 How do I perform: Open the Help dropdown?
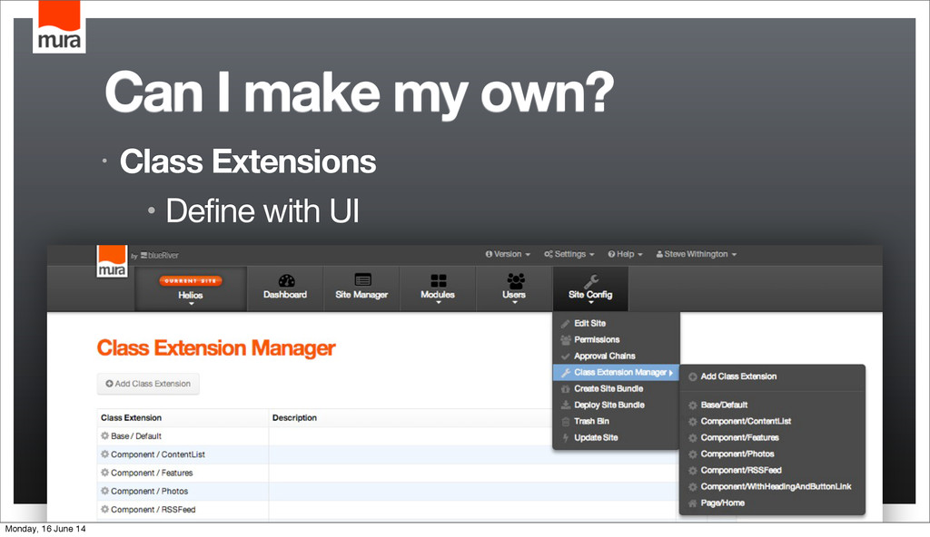point(625,254)
